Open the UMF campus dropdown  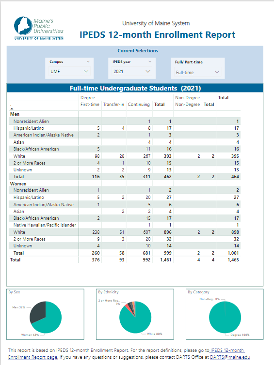tap(69, 72)
